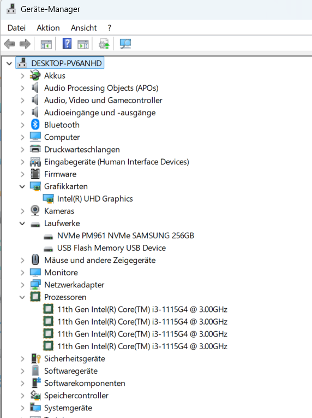Open the Ansicht menu
The height and width of the screenshot is (418, 312).
pos(83,28)
